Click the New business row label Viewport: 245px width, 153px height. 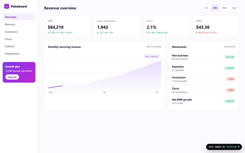coord(180,55)
